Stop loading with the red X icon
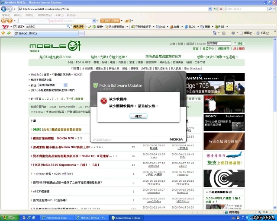This screenshot has width=277, height=221. pyautogui.click(x=221, y=9)
